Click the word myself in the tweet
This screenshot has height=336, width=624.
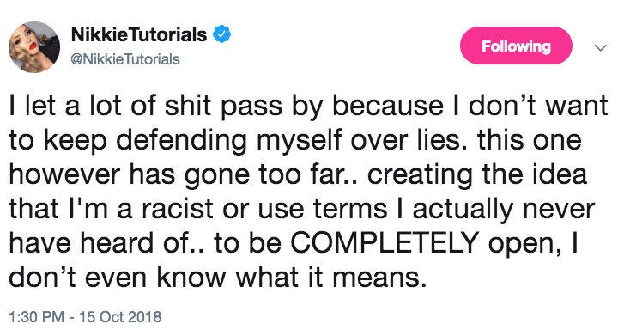click(300, 140)
